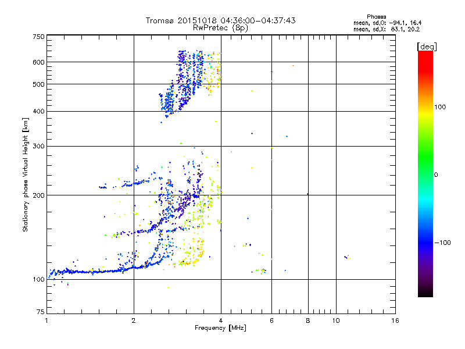Select 'mean, sd,X: 83.1, 20.2' text
Screen dimensions: 465x349
(x=387, y=29)
